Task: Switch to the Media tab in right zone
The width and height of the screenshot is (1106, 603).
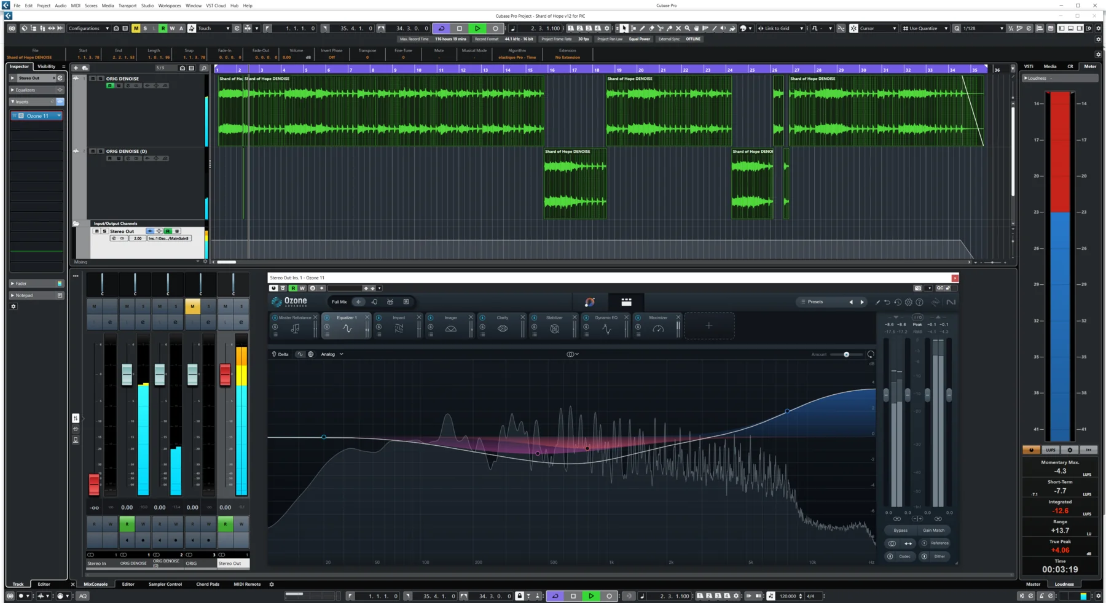Action: (x=1050, y=66)
